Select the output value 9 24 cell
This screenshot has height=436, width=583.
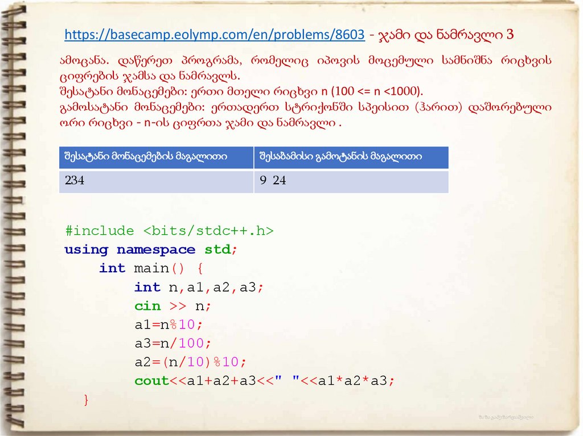click(x=351, y=181)
